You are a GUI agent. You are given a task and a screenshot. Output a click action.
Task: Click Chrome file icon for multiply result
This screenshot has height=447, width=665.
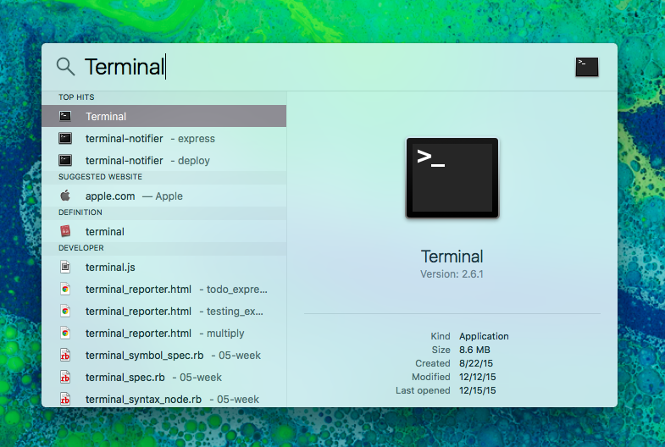point(65,333)
